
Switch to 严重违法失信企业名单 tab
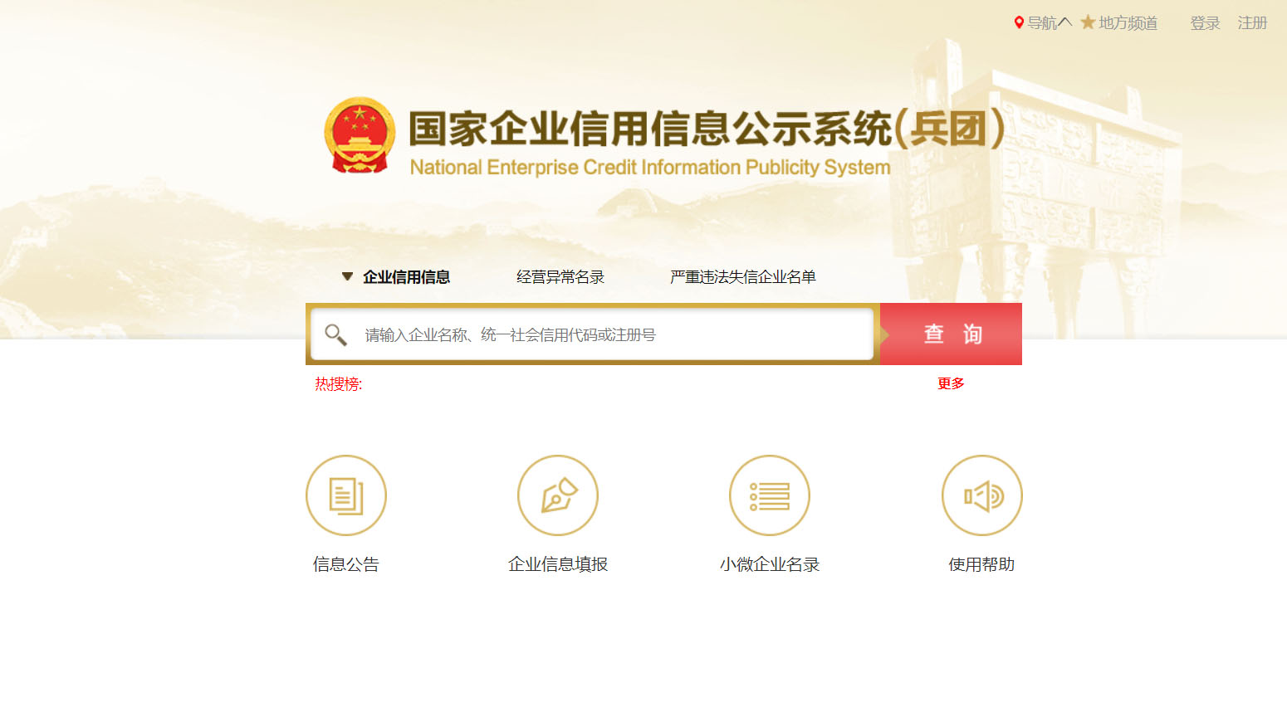click(x=743, y=276)
